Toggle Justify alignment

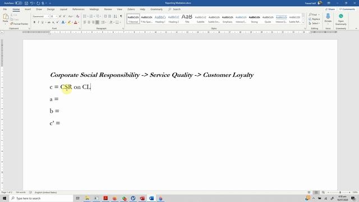point(97,22)
